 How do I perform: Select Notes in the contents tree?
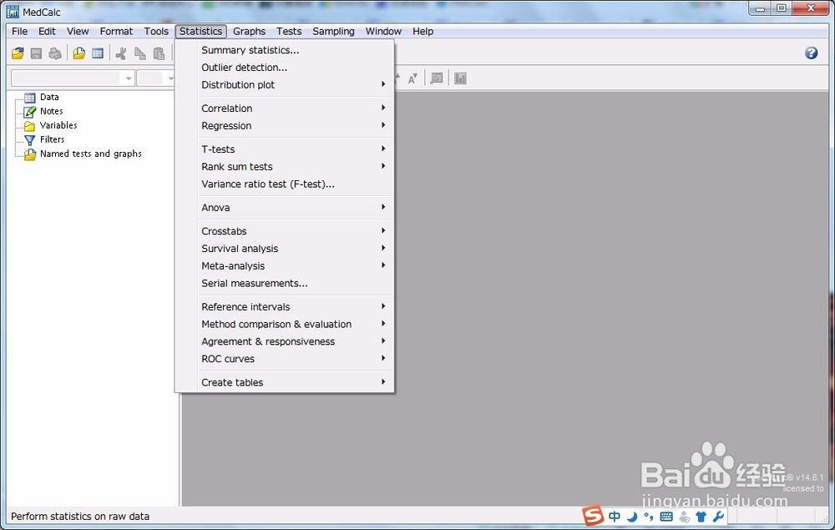[x=51, y=111]
